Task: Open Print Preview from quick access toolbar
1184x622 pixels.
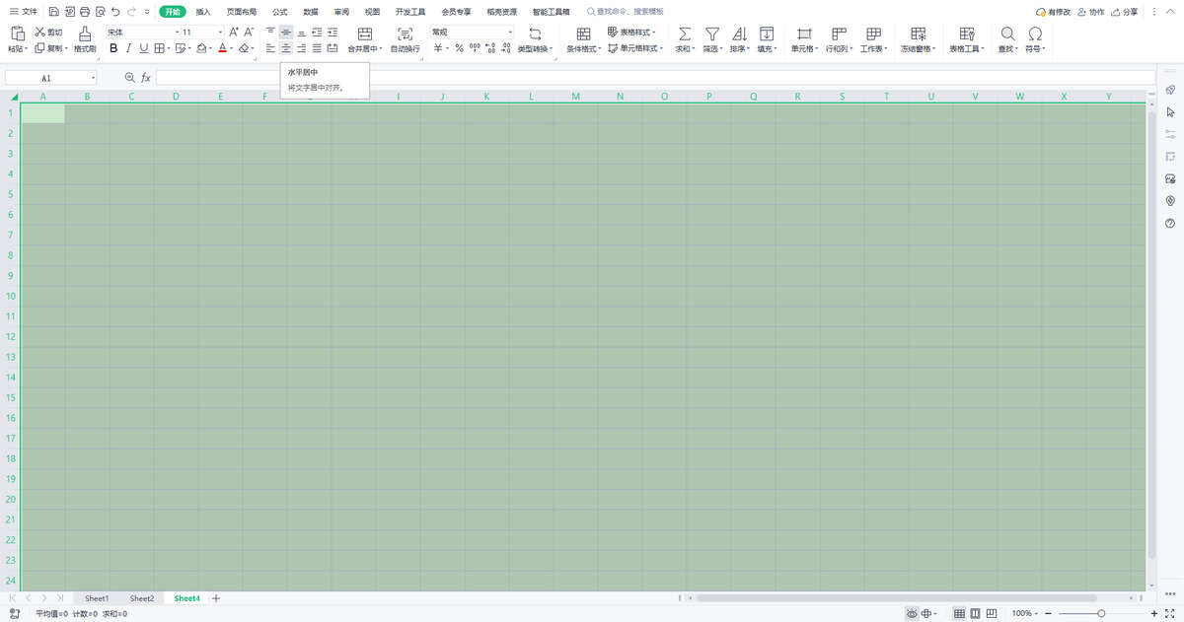Action: coord(101,12)
